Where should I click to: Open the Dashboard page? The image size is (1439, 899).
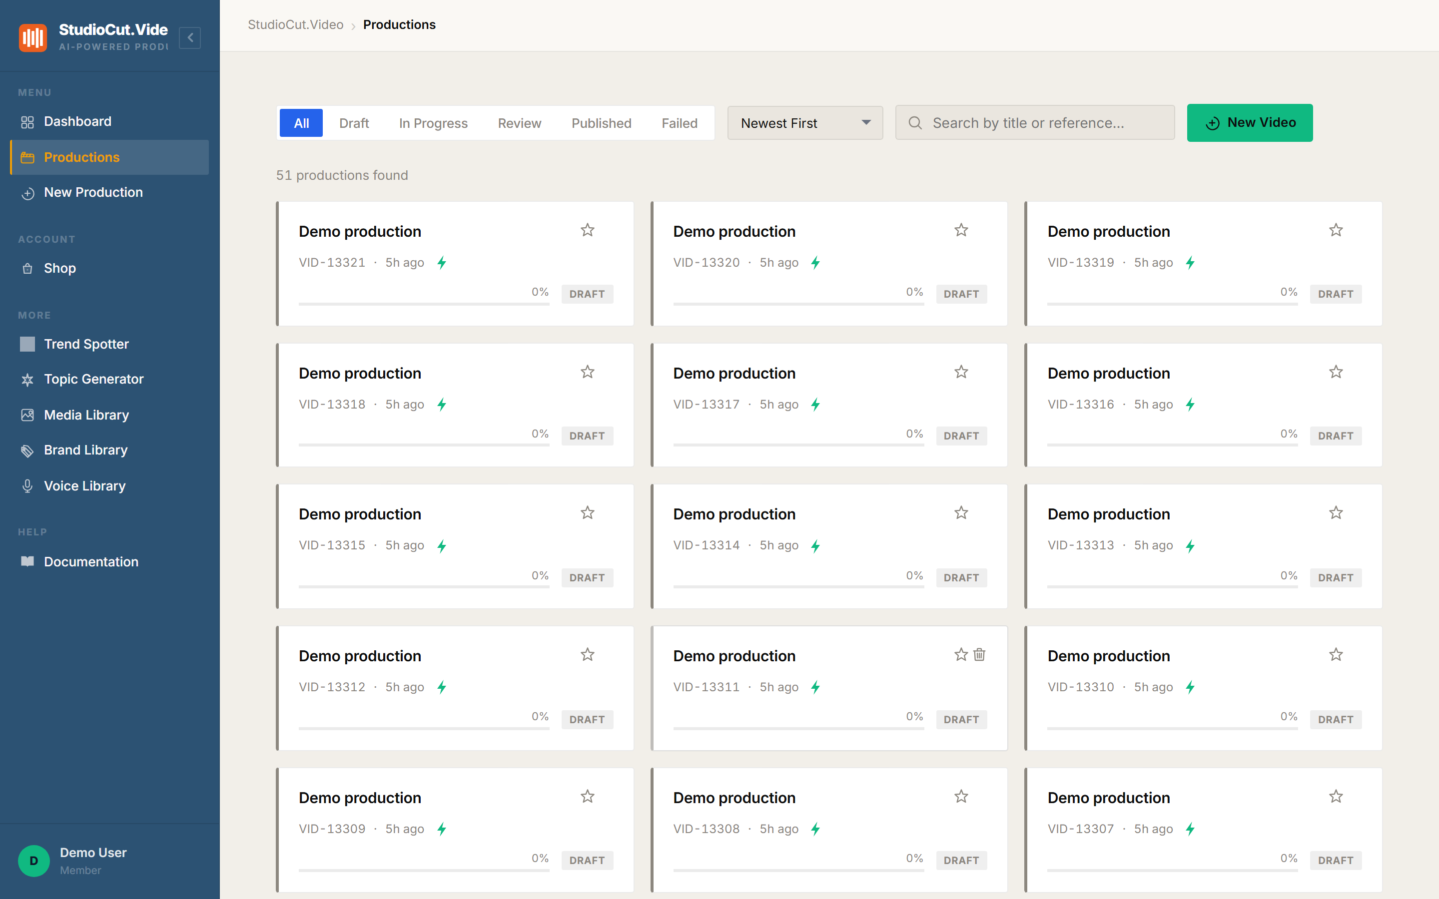tap(109, 122)
